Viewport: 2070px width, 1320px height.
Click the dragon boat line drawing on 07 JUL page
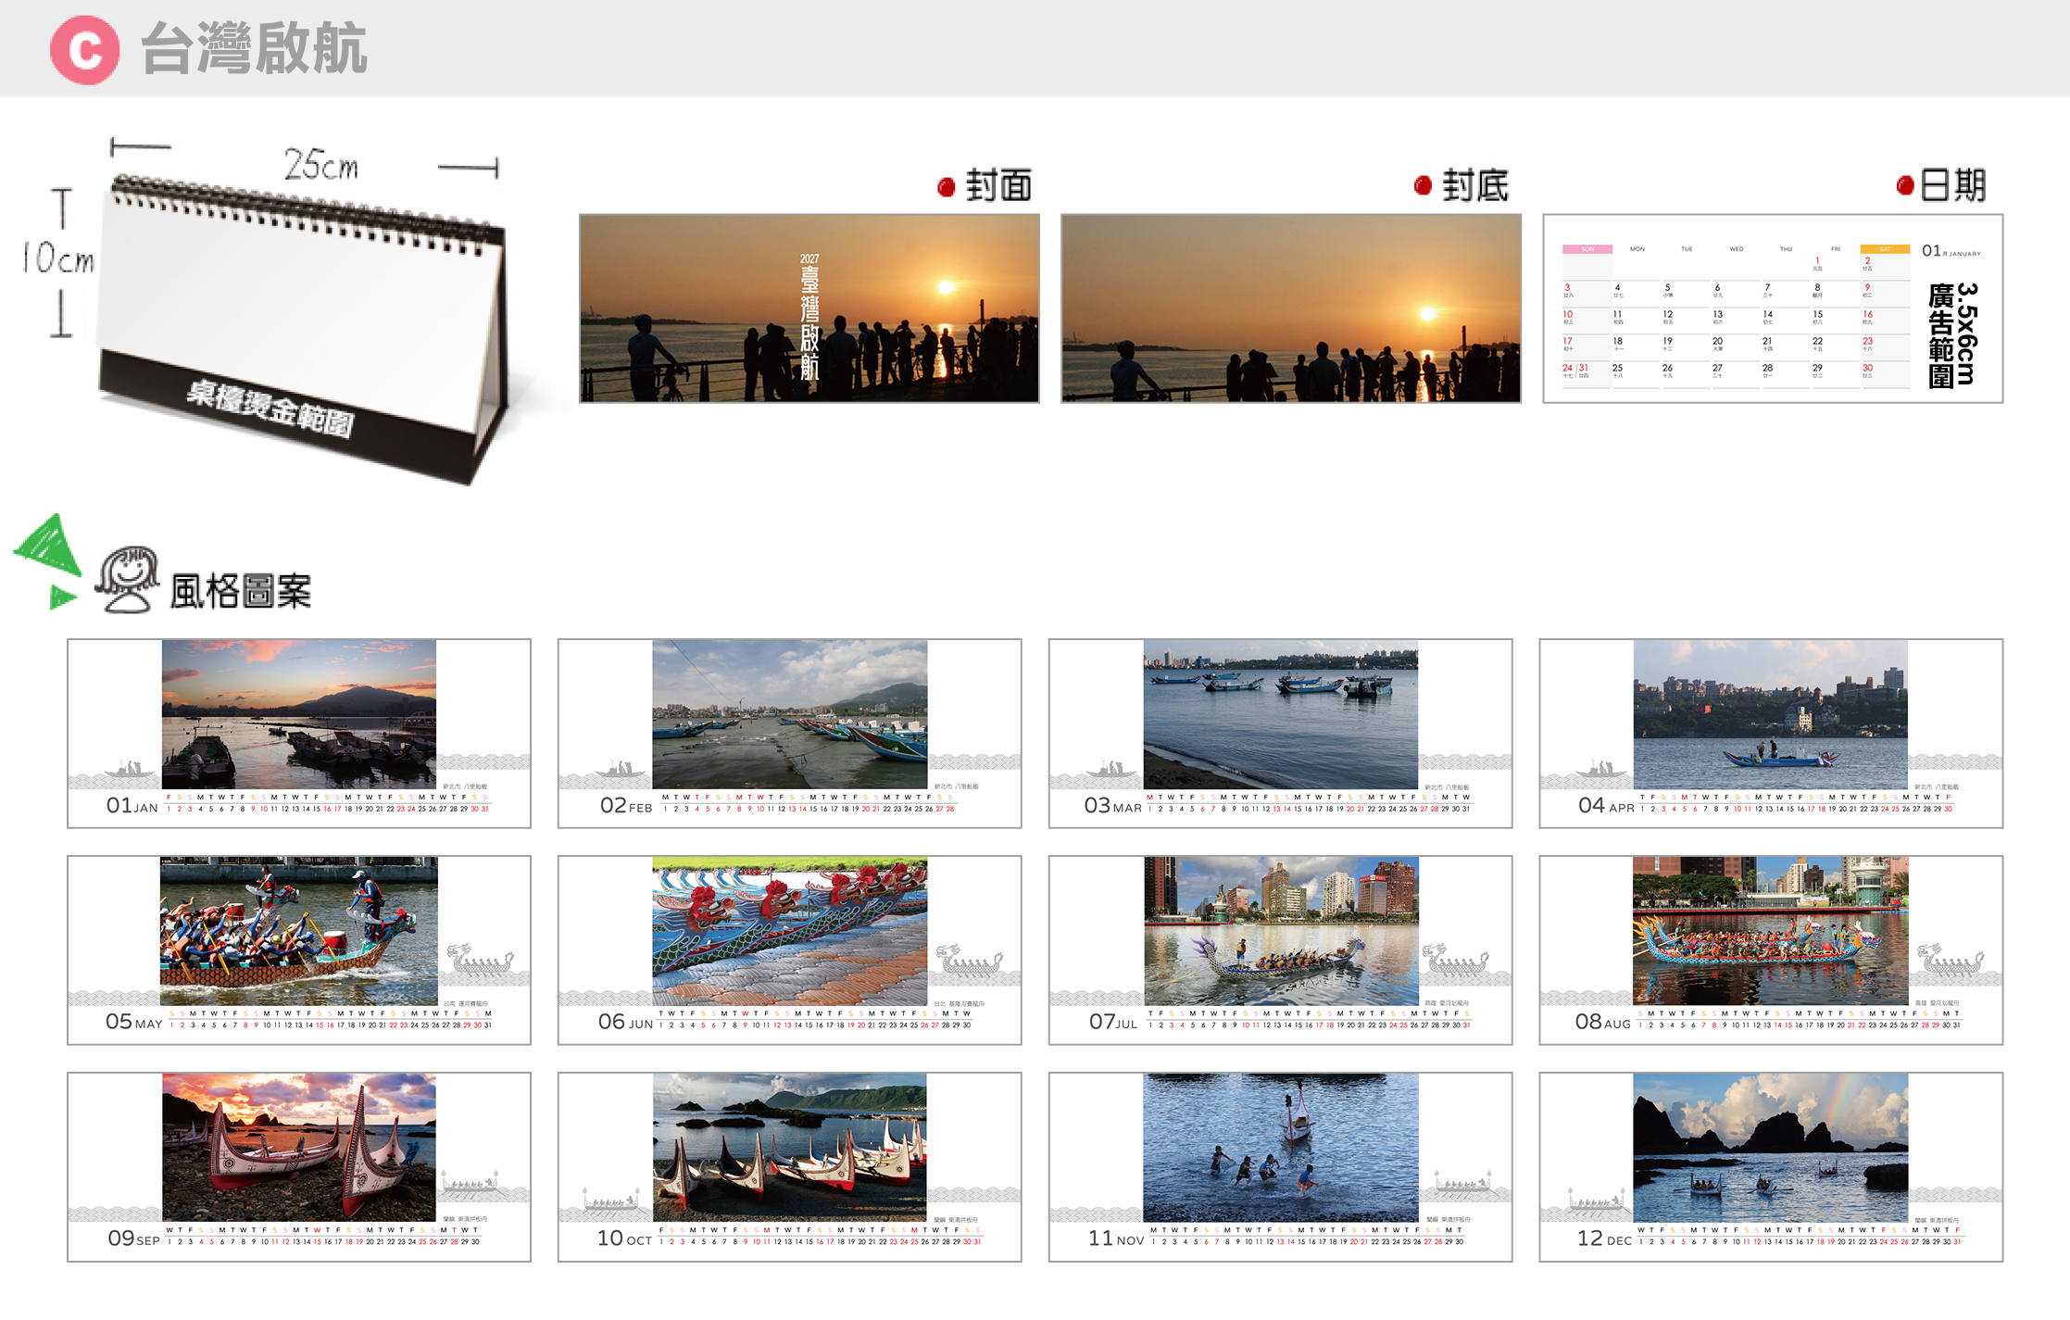click(1455, 960)
